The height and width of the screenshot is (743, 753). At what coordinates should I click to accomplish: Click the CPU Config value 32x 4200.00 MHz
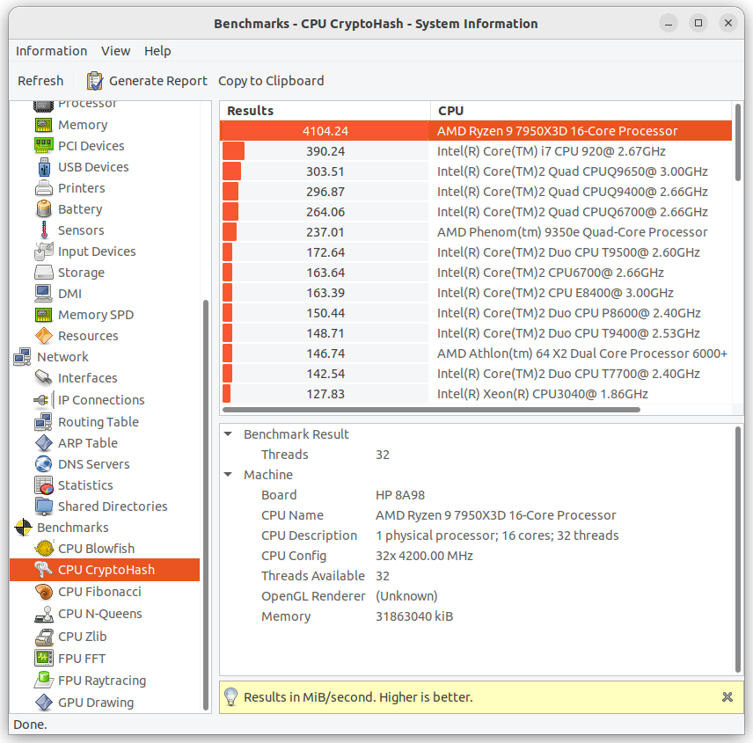pyautogui.click(x=424, y=556)
